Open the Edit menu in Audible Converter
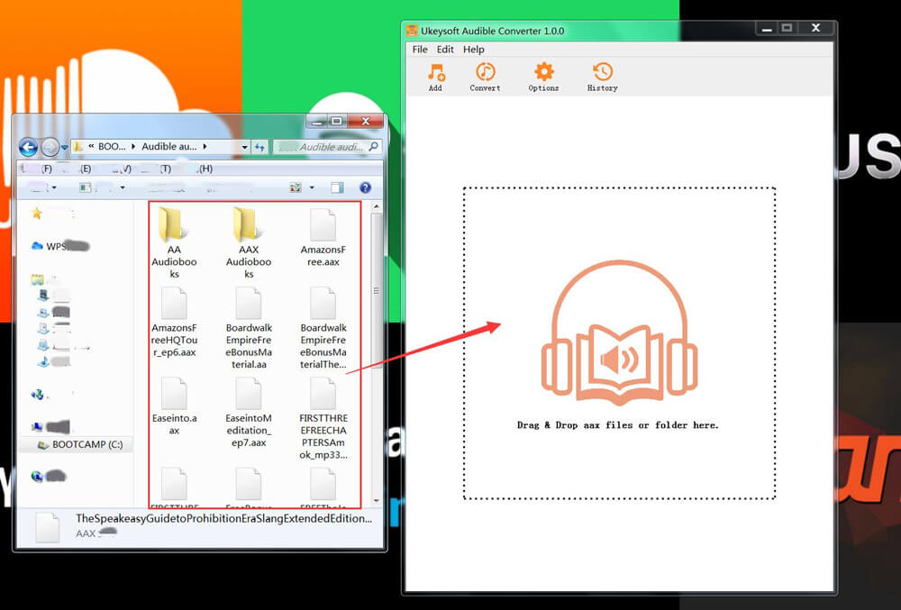901x610 pixels. pyautogui.click(x=445, y=50)
